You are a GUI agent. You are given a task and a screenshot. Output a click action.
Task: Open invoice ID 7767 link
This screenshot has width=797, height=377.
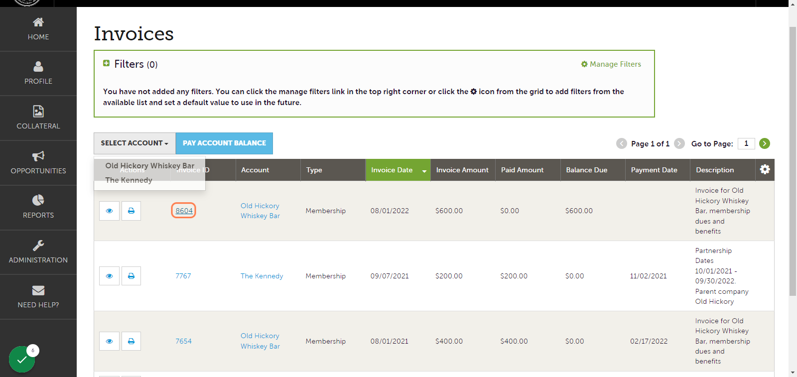pyautogui.click(x=183, y=276)
